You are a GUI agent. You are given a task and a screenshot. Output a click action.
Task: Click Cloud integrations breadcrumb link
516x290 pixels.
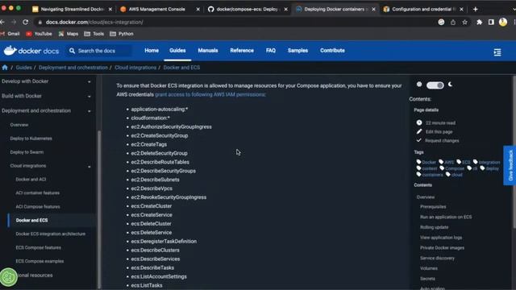click(x=135, y=68)
